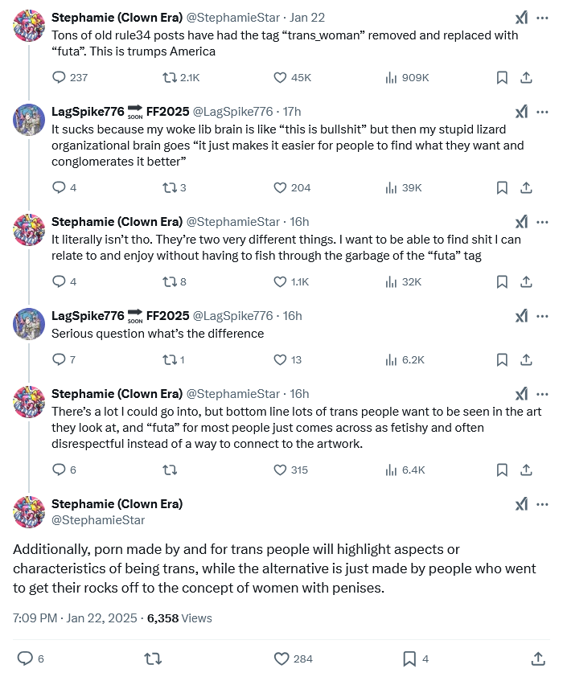Viewport: 563px width, 677px height.
Task: Click the 7:09 PM · Jan 22, 2025 timestamp
Action: (x=75, y=618)
